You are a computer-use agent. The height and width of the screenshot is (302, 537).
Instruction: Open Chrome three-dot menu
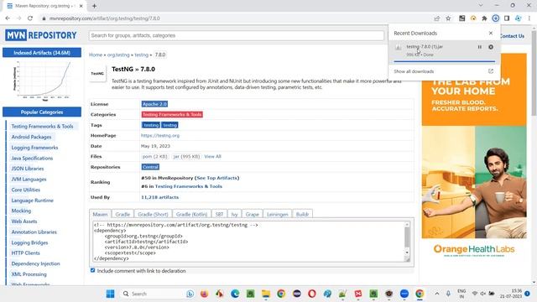pyautogui.click(x=529, y=18)
